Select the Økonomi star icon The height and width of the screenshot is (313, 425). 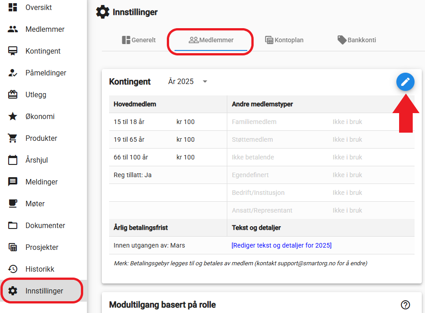point(13,117)
